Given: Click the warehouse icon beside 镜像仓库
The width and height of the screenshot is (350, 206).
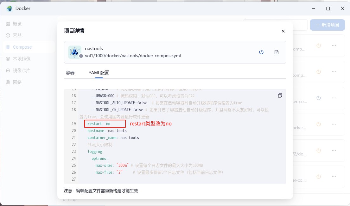Looking at the screenshot, I should [x=8, y=70].
